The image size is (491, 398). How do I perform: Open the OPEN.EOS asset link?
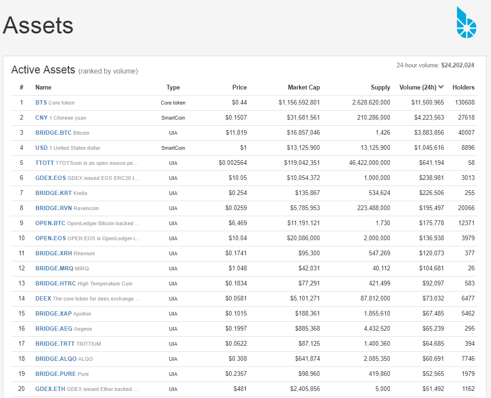point(50,238)
